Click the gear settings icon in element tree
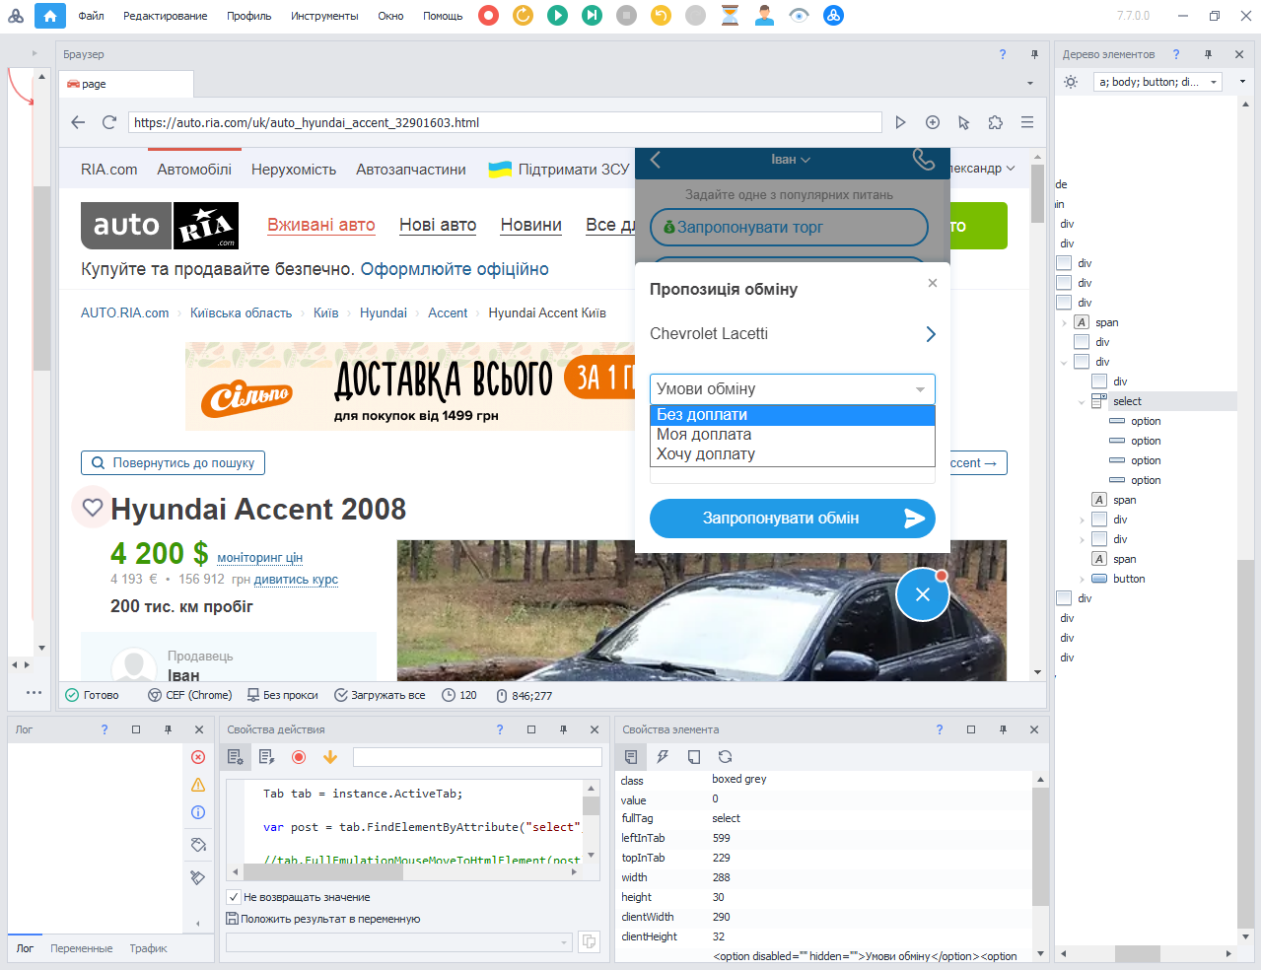Screen dimensions: 1261x970 tap(1071, 82)
